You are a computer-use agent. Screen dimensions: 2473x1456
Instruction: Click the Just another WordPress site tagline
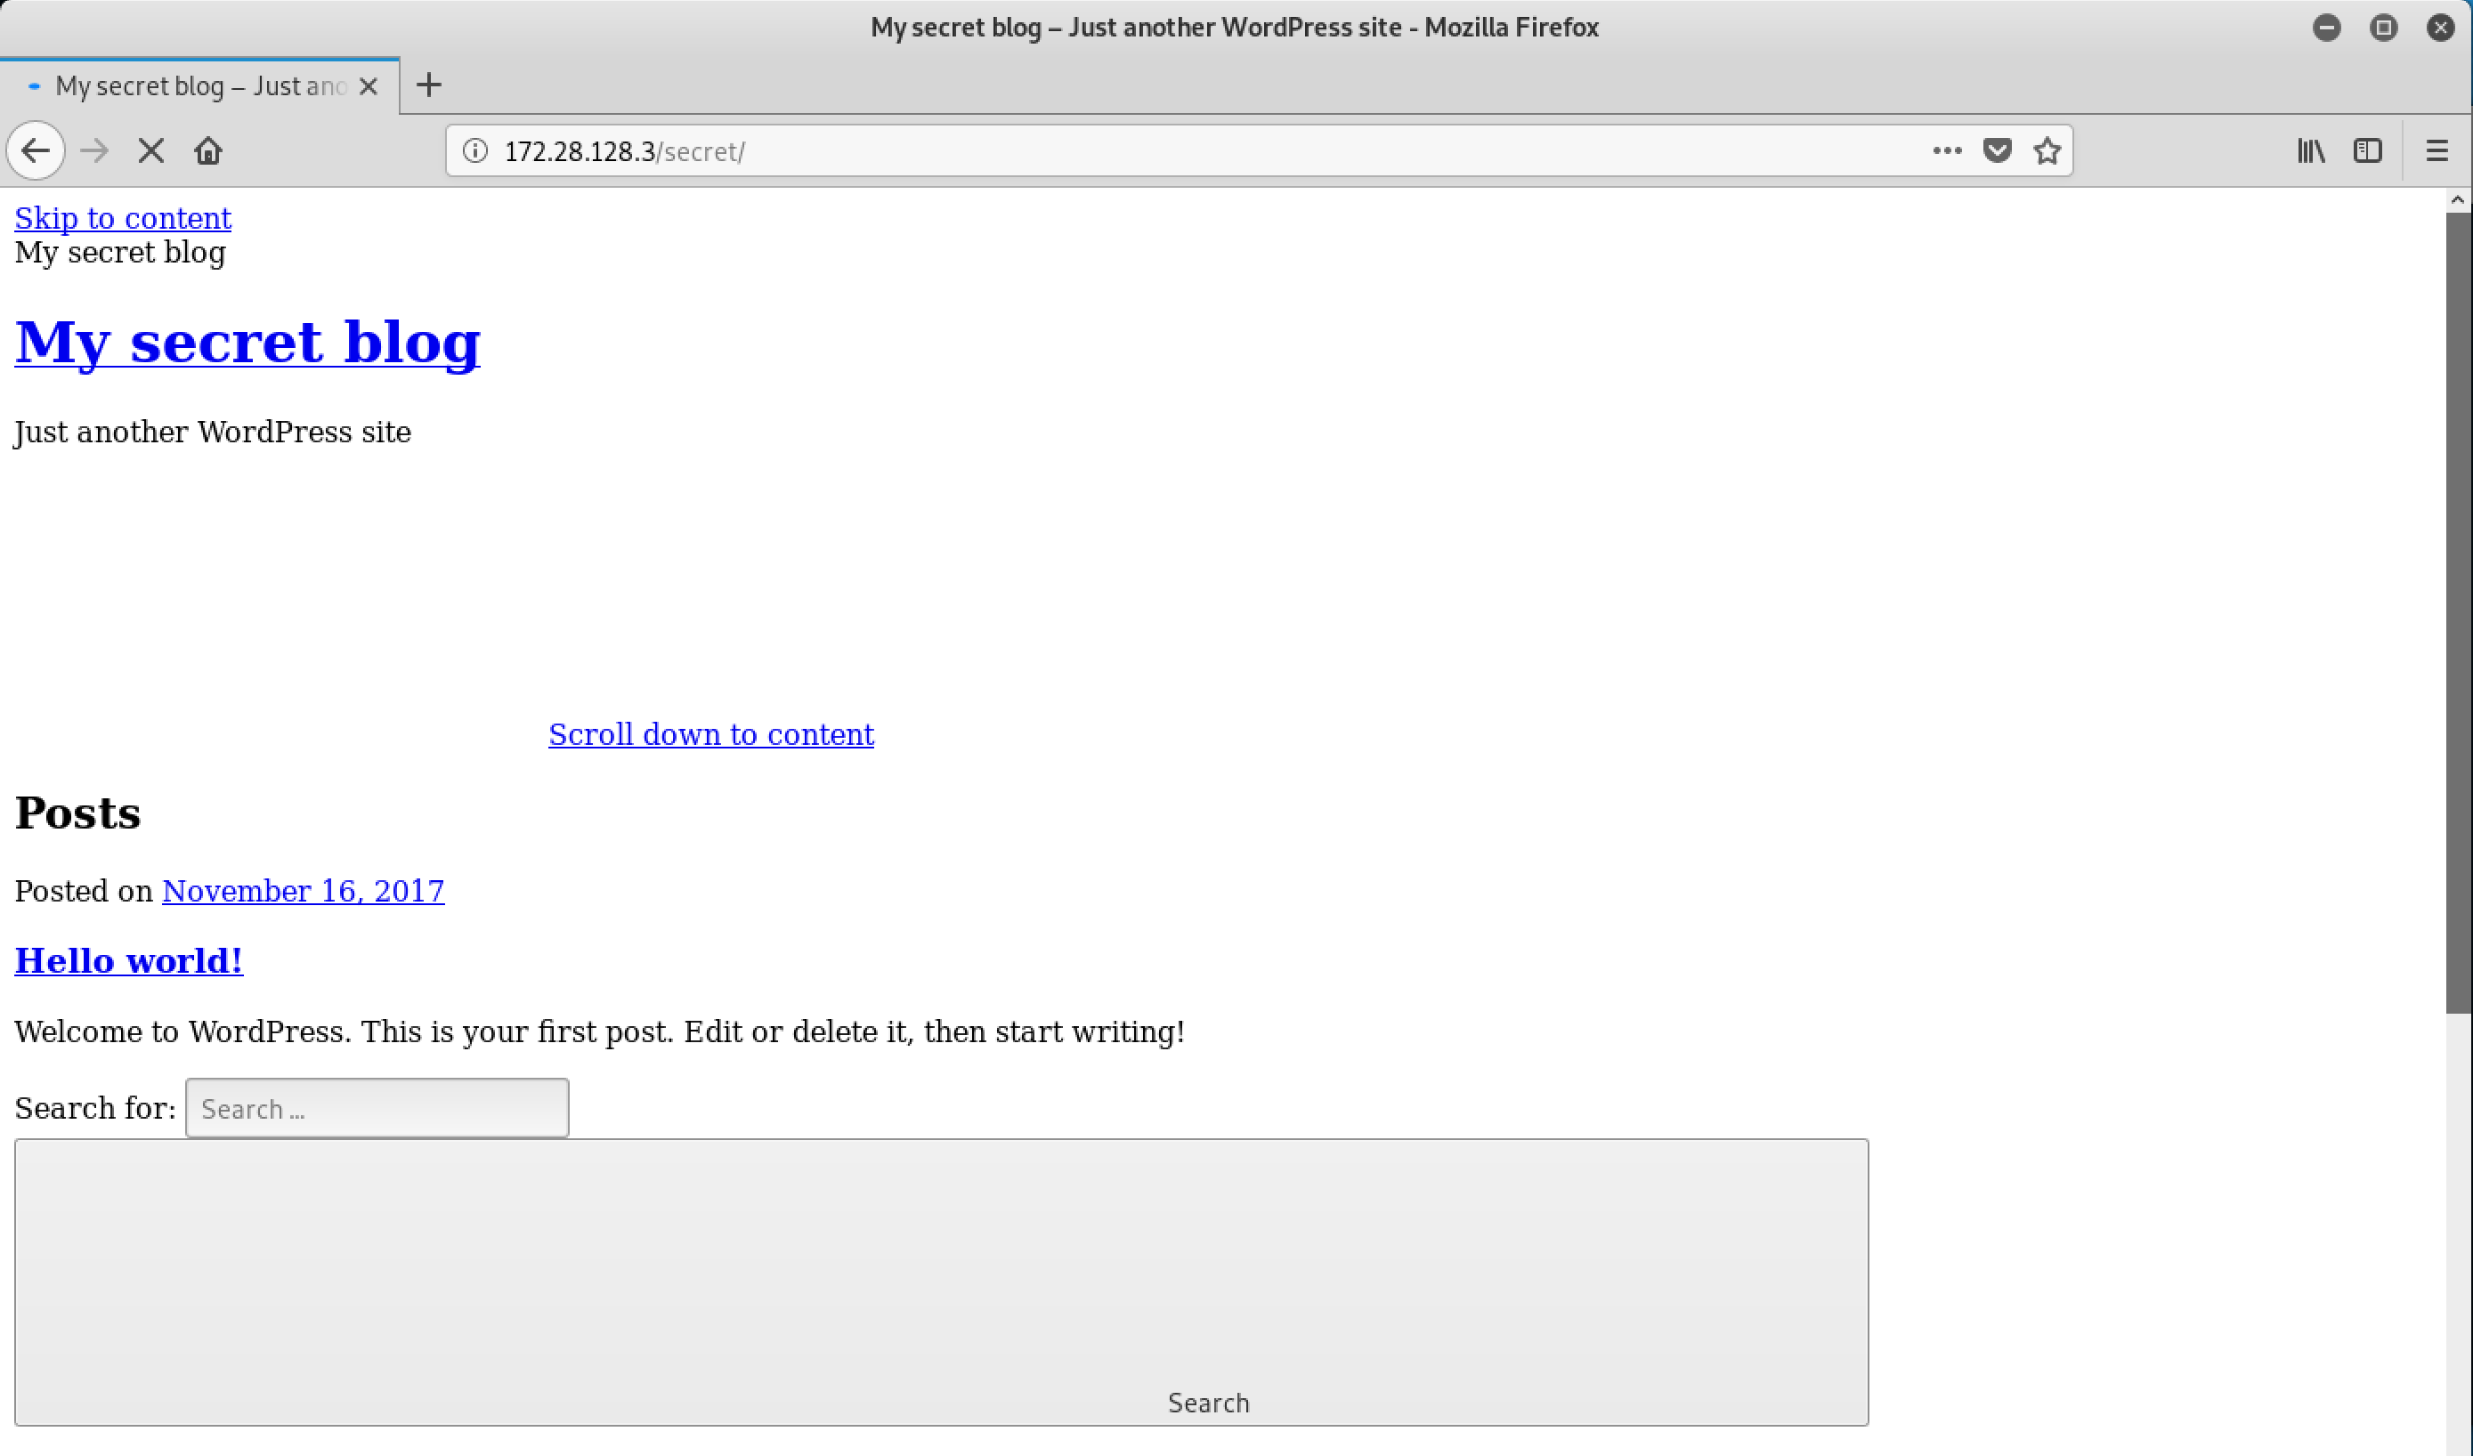click(x=213, y=432)
